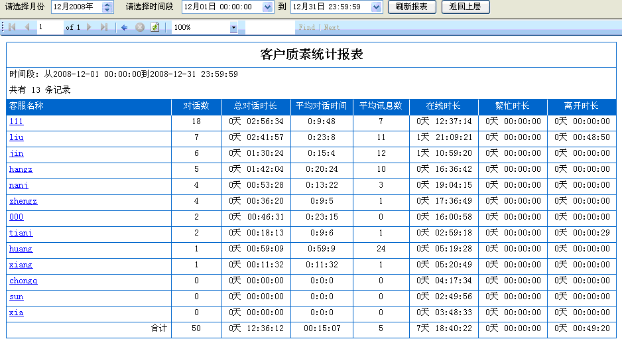Click the last page navigation icon

click(x=103, y=27)
